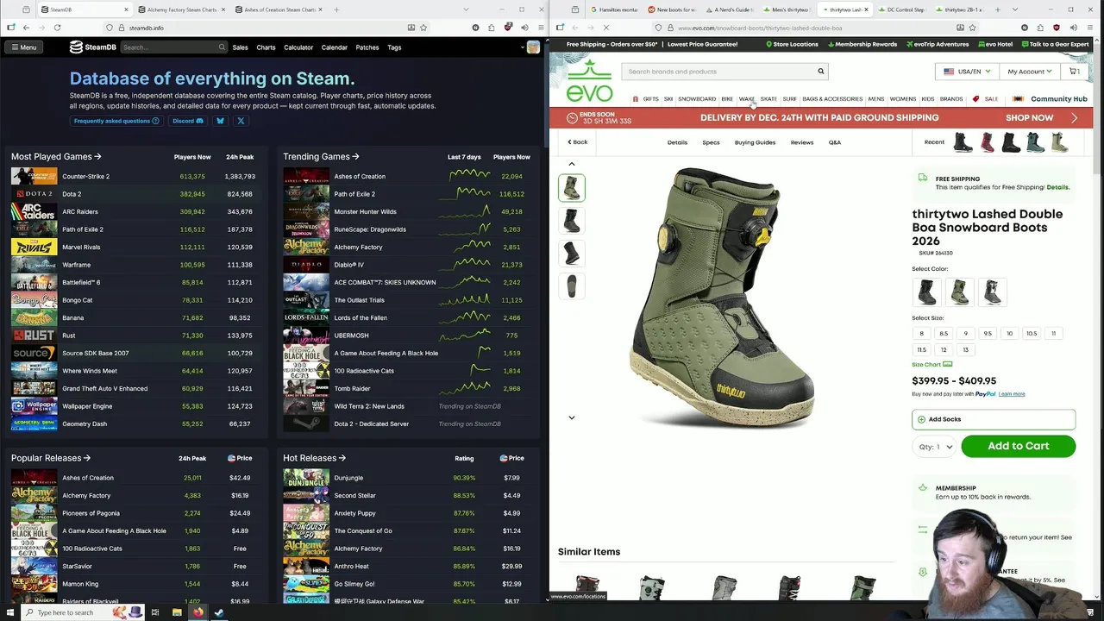Open File Explorer from the taskbar
Image resolution: width=1104 pixels, height=621 pixels.
pos(177,612)
